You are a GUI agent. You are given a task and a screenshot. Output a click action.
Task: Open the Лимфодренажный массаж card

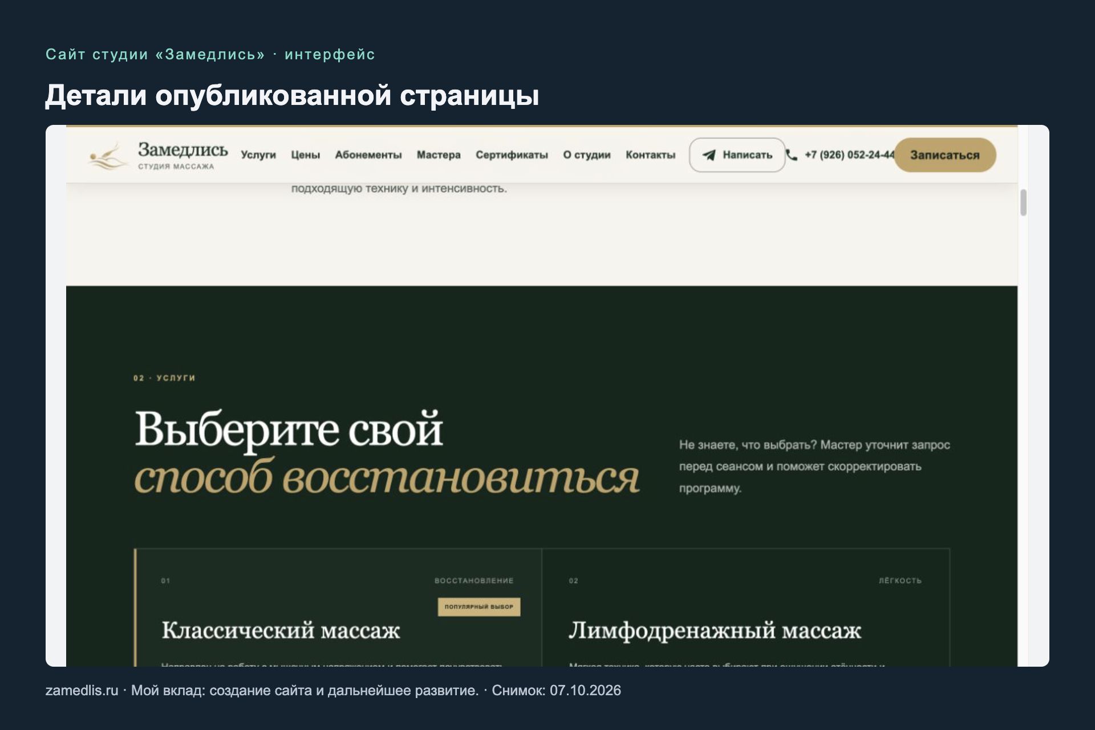coord(746,608)
